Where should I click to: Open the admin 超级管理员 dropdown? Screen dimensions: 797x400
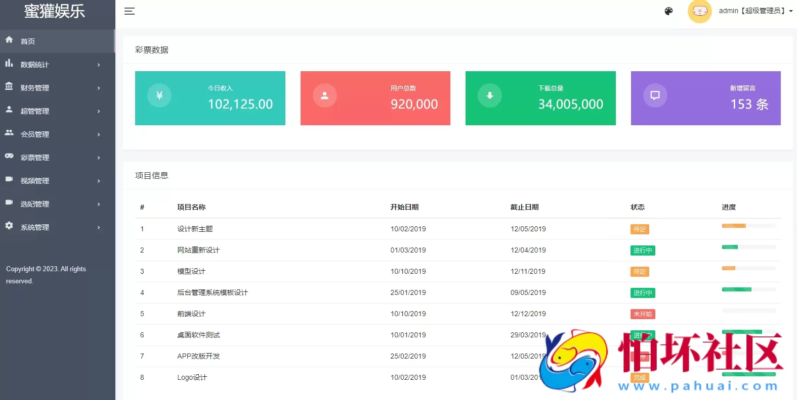756,11
